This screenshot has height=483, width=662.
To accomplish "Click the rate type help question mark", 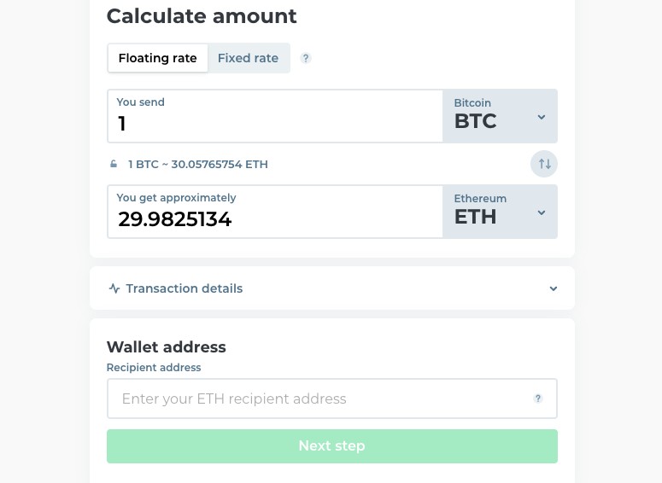I will tap(306, 58).
